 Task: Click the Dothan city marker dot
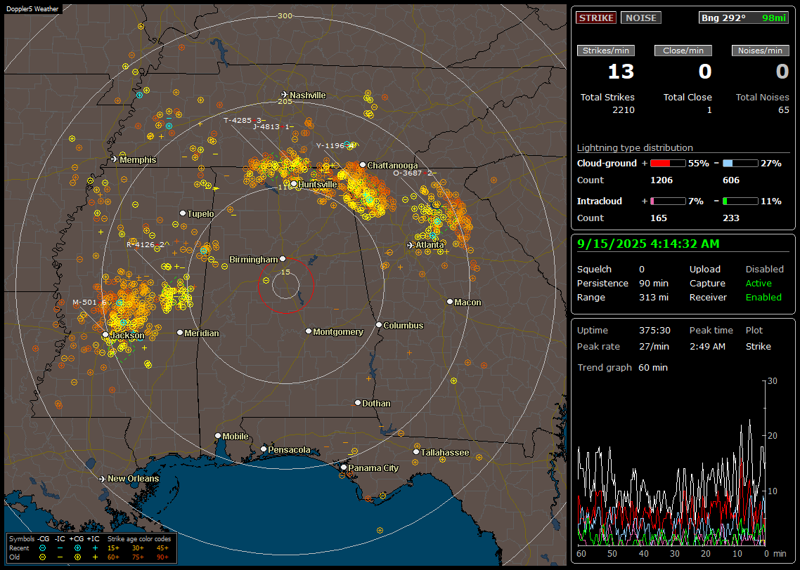pos(358,402)
